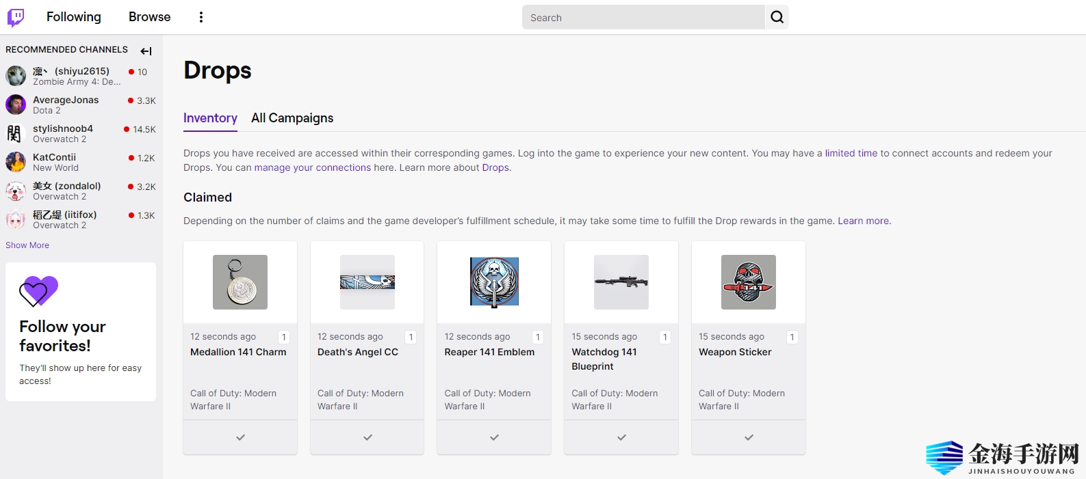1086x479 pixels.
Task: Open the 'limited time' link
Action: pos(851,153)
